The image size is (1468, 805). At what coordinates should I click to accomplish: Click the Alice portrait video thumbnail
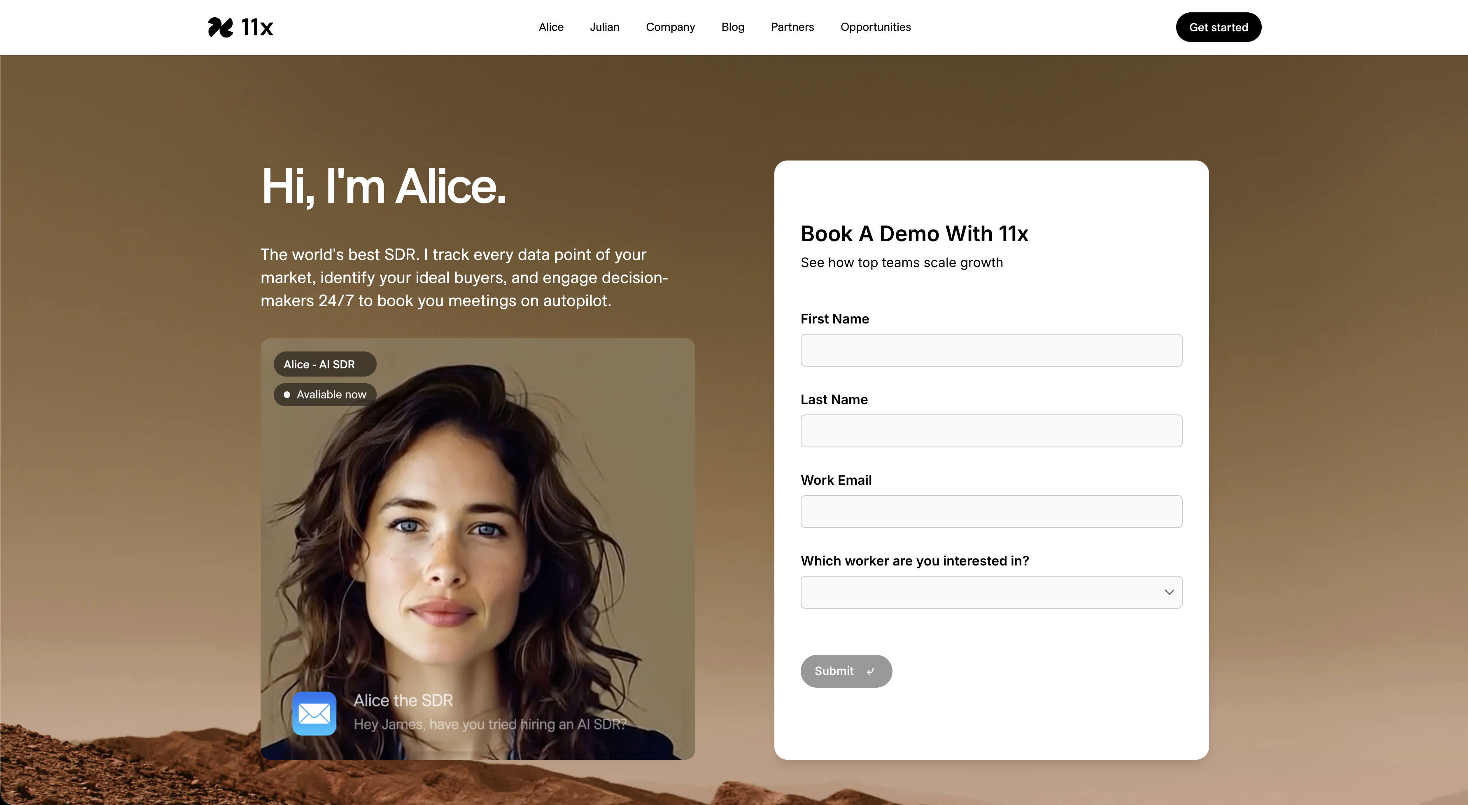[x=478, y=549]
